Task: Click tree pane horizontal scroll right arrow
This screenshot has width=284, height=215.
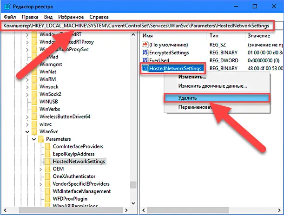Action: pyautogui.click(x=126, y=210)
